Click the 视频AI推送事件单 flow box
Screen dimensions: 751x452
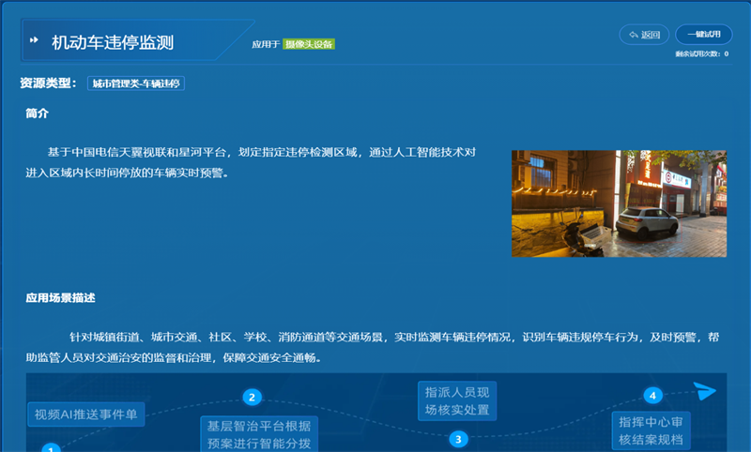[x=85, y=414]
